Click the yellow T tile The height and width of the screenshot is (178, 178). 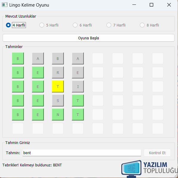pyautogui.click(x=58, y=86)
